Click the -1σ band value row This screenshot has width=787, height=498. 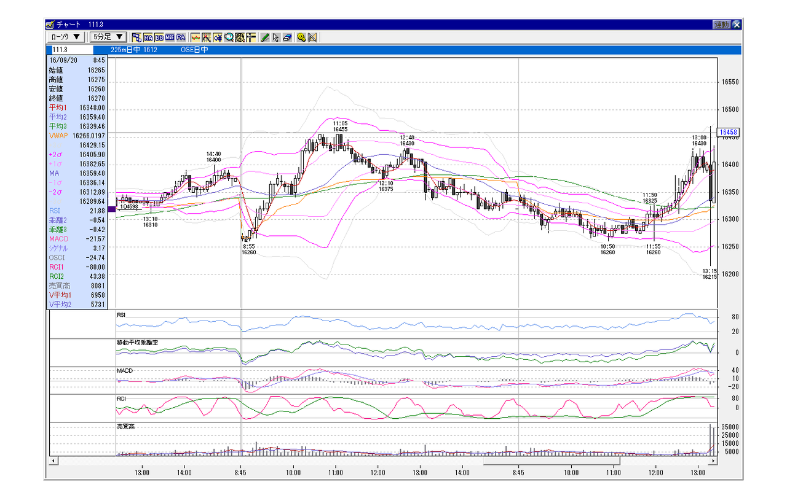tap(77, 182)
